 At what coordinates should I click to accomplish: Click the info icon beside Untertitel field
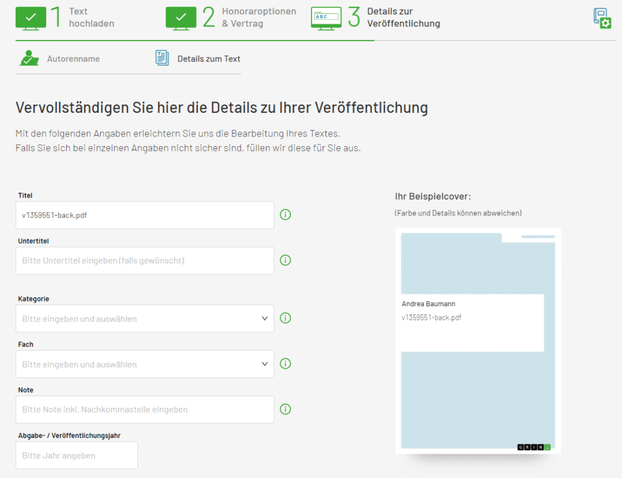pos(285,260)
